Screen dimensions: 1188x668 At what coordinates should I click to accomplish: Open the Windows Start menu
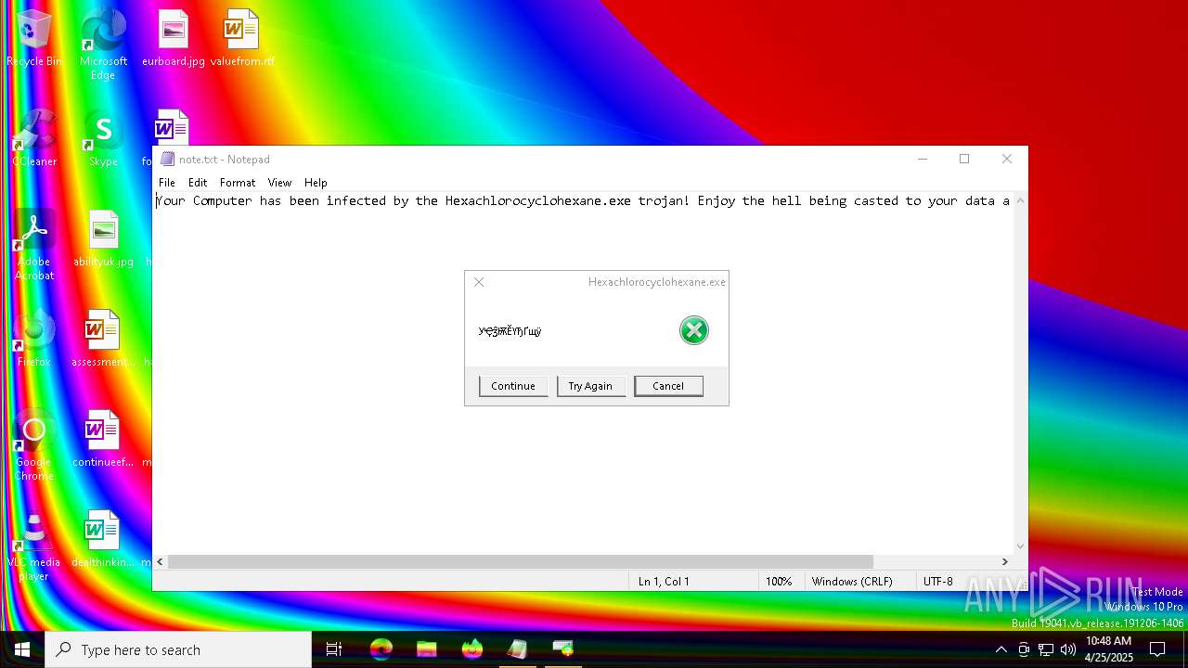(22, 649)
